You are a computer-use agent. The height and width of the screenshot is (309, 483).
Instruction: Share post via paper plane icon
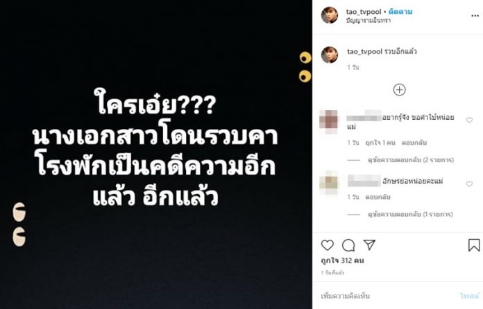[x=369, y=245]
